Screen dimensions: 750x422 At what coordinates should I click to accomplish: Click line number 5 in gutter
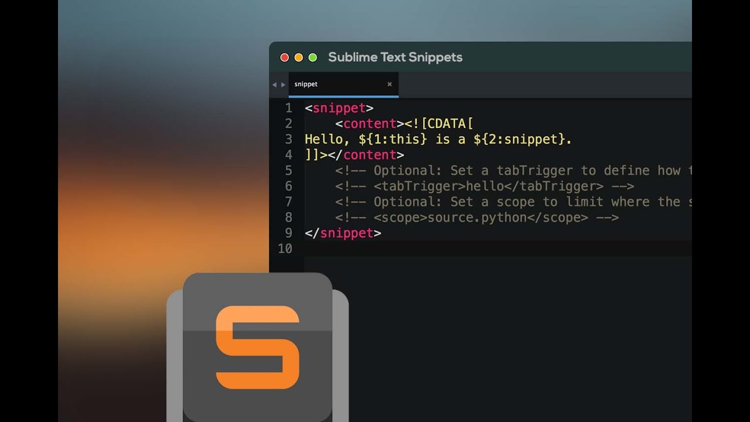pos(288,171)
